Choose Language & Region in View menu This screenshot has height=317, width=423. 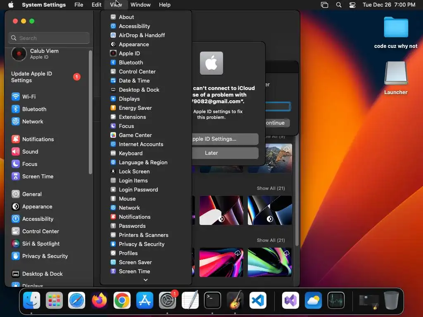(146, 162)
